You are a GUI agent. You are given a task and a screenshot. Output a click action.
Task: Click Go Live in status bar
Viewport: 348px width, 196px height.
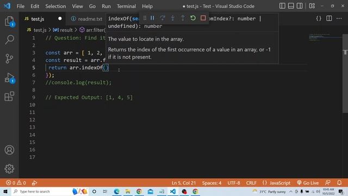(308, 183)
